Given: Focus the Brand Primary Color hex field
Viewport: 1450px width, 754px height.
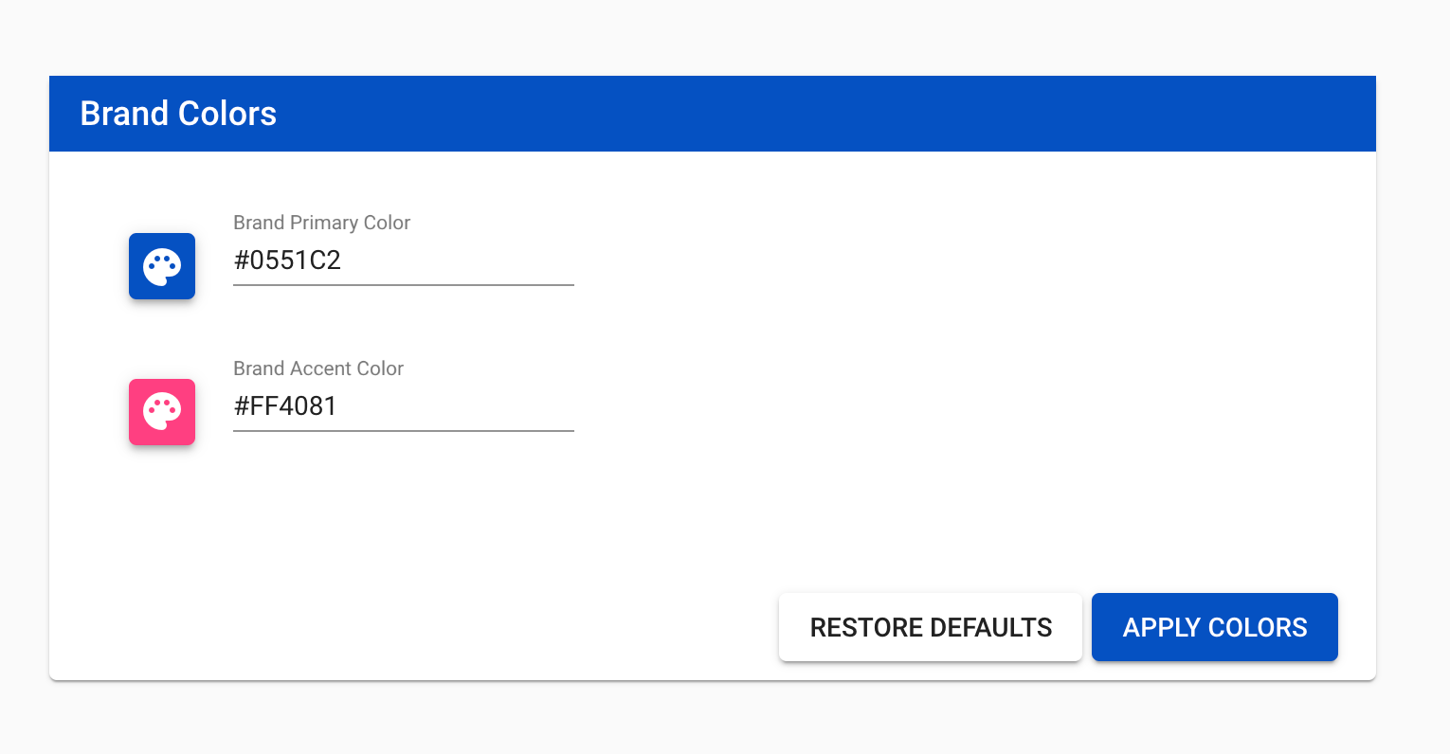Looking at the screenshot, I should pyautogui.click(x=404, y=260).
